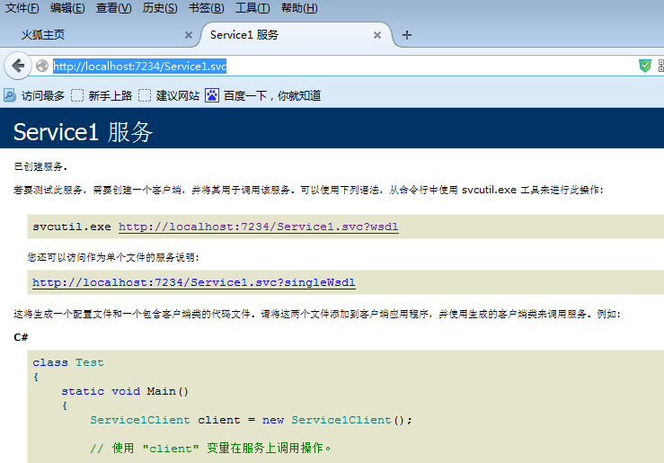The width and height of the screenshot is (664, 463).
Task: Click the green shield security icon
Action: (x=644, y=67)
